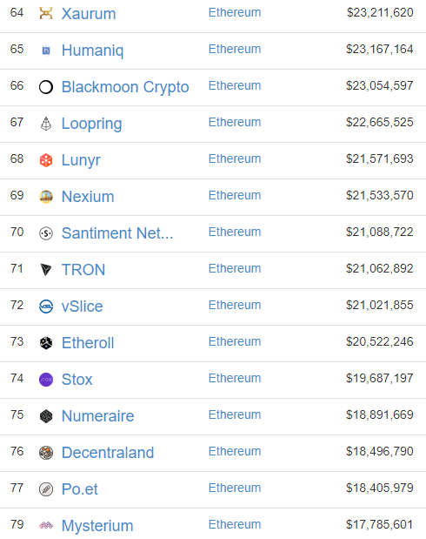This screenshot has width=426, height=539.
Task: Click the red Lunyr cube icon
Action: pos(46,160)
